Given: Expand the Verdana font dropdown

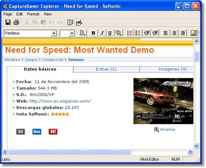Looking at the screenshot, I should click(x=54, y=33).
